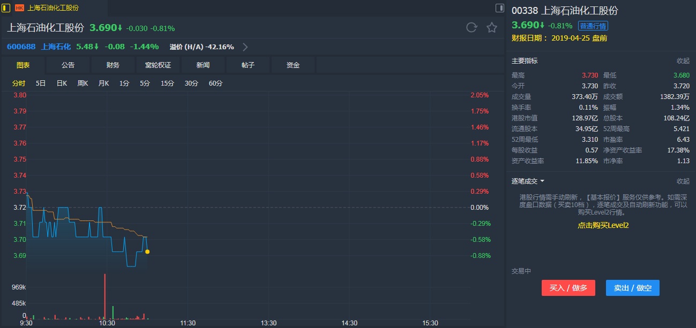Click the 买入 / 做多 button
This screenshot has width=696, height=328.
pyautogui.click(x=568, y=288)
